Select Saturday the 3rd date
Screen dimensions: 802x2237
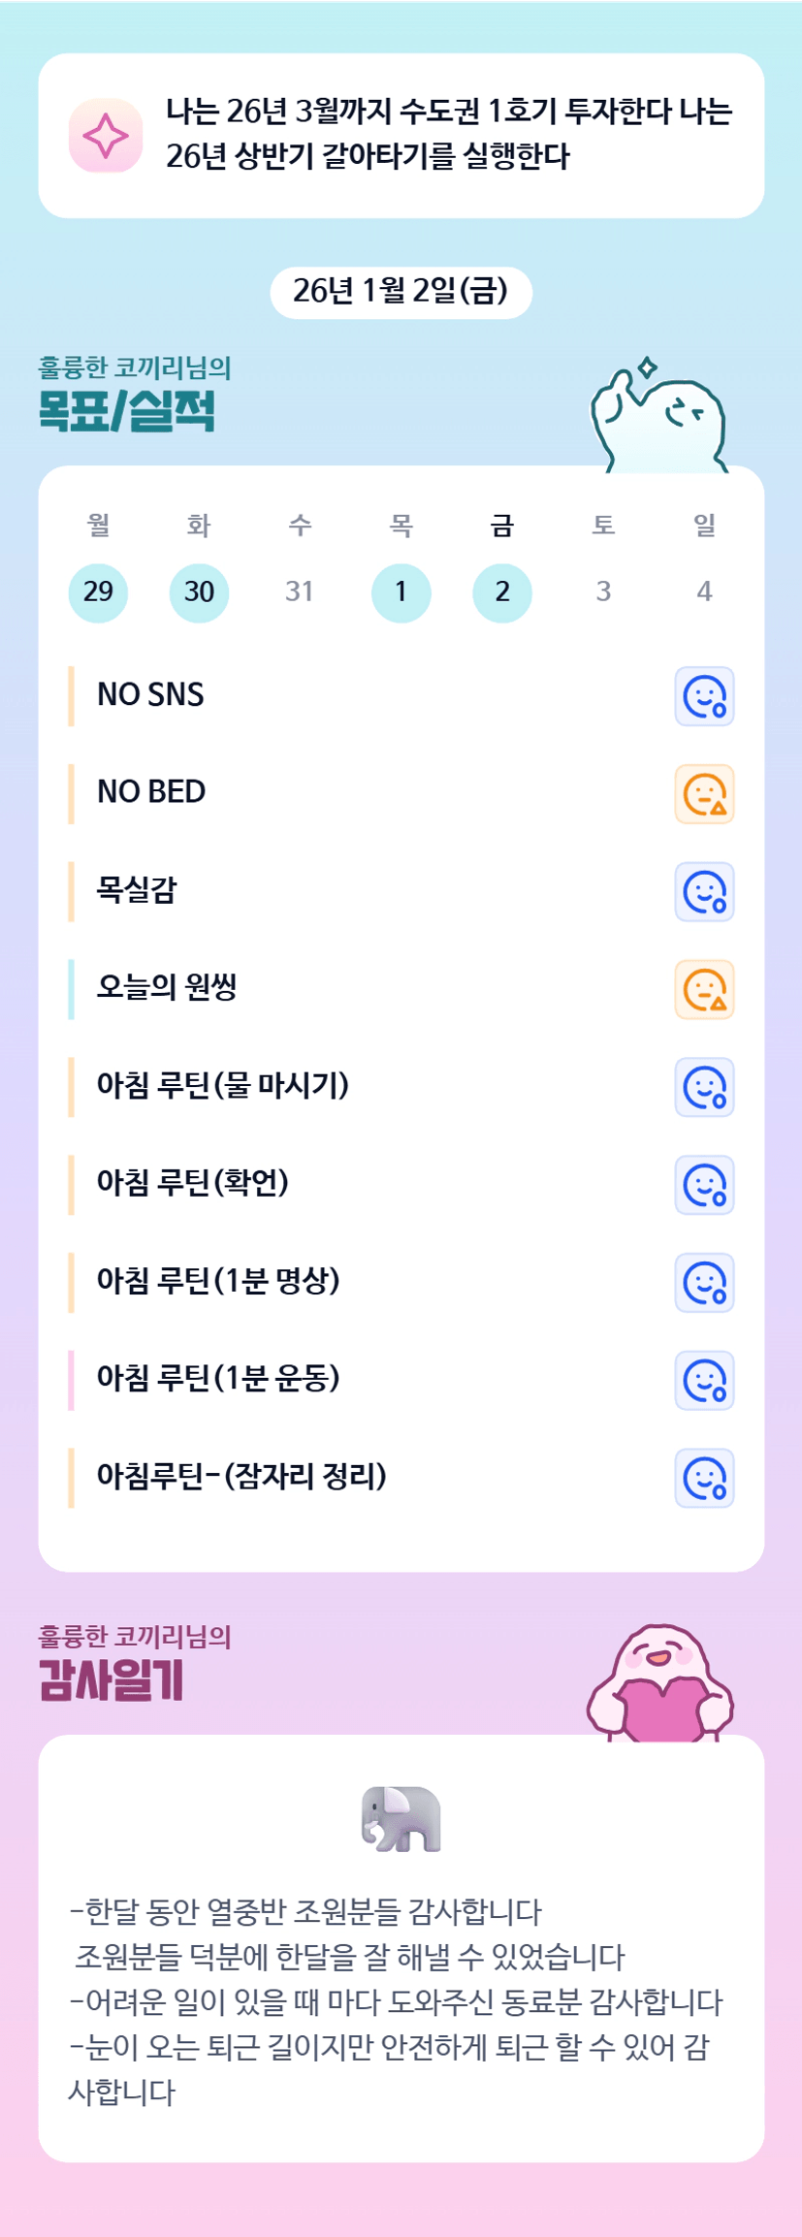[x=603, y=591]
